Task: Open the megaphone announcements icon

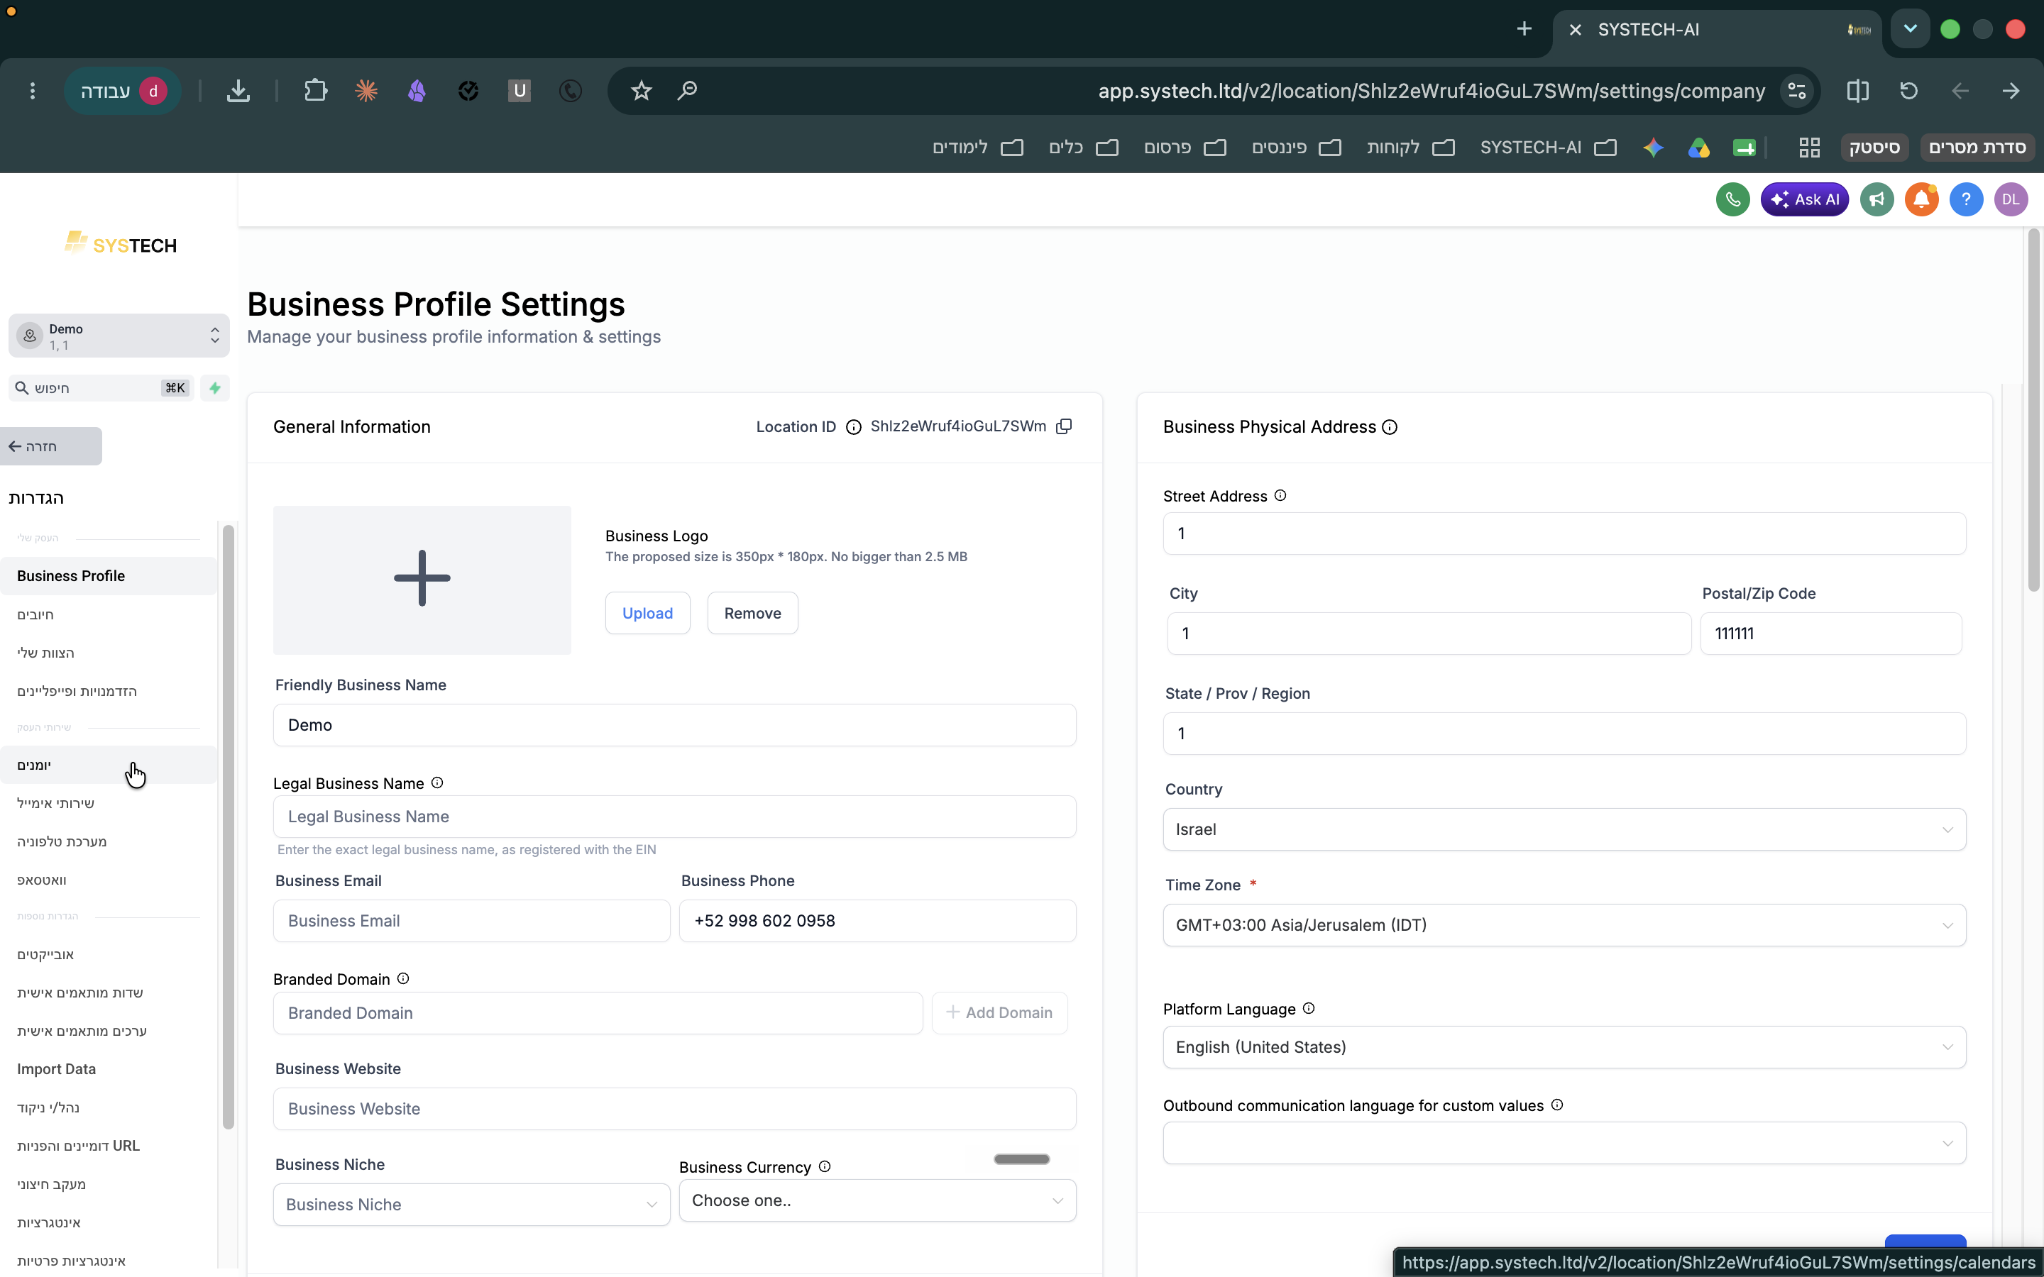Action: pos(1877,199)
